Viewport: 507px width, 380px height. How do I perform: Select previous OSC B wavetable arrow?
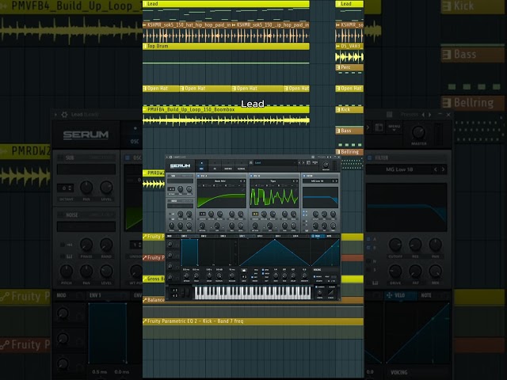point(294,181)
